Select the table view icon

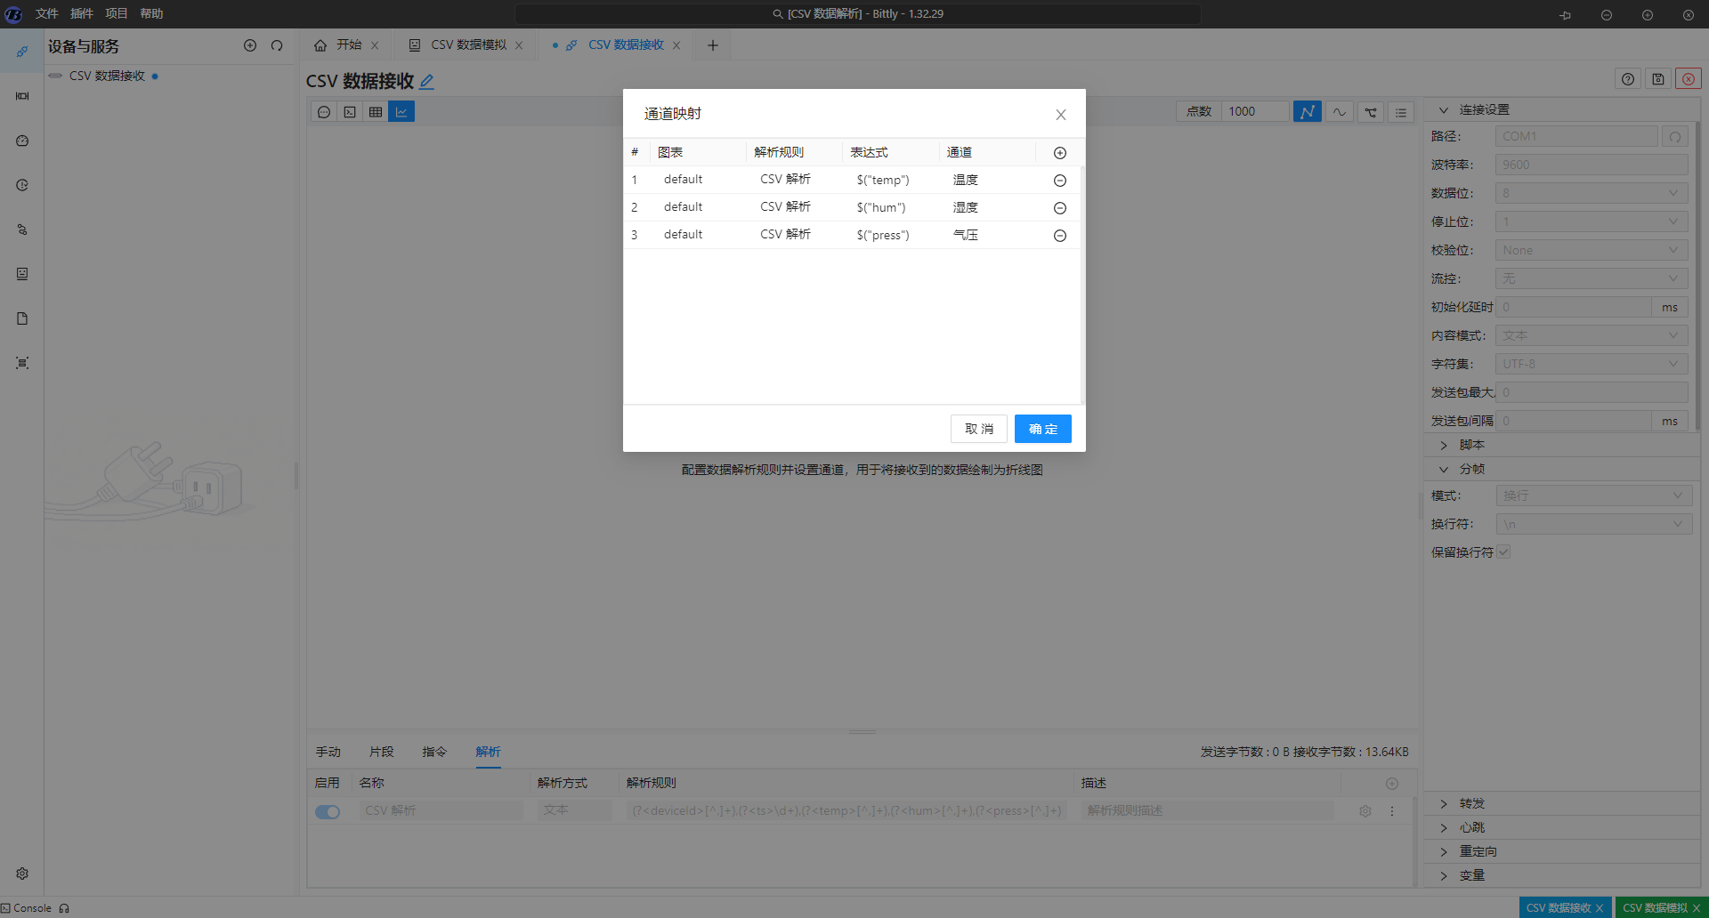[x=376, y=112]
